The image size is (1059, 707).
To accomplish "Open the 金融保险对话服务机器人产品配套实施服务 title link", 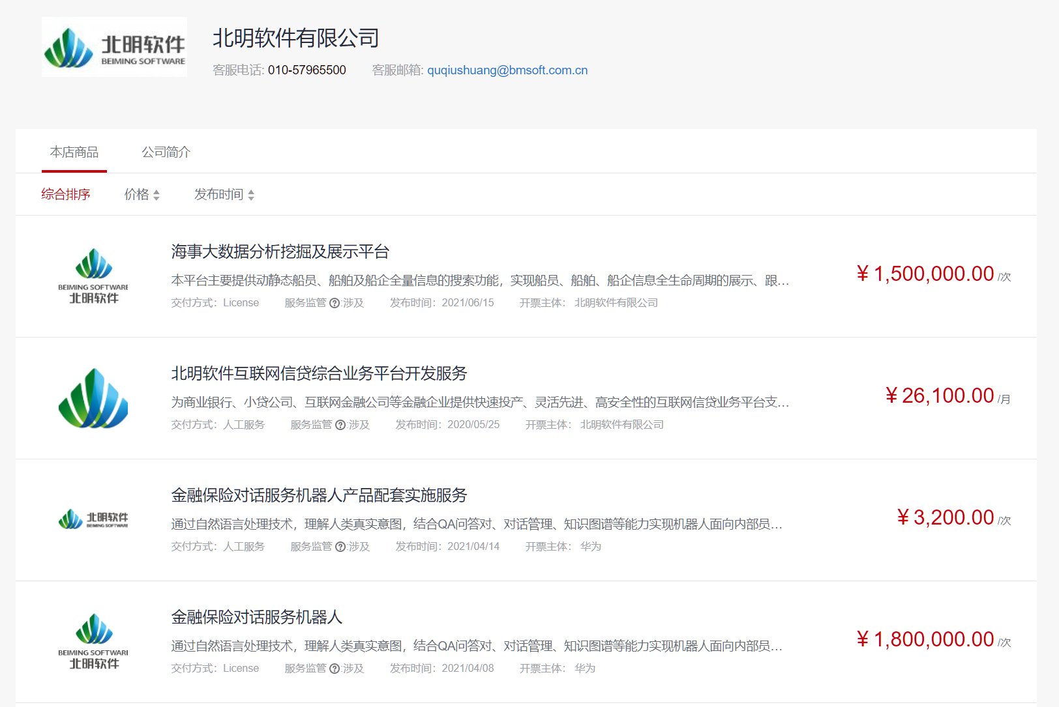I will [320, 495].
